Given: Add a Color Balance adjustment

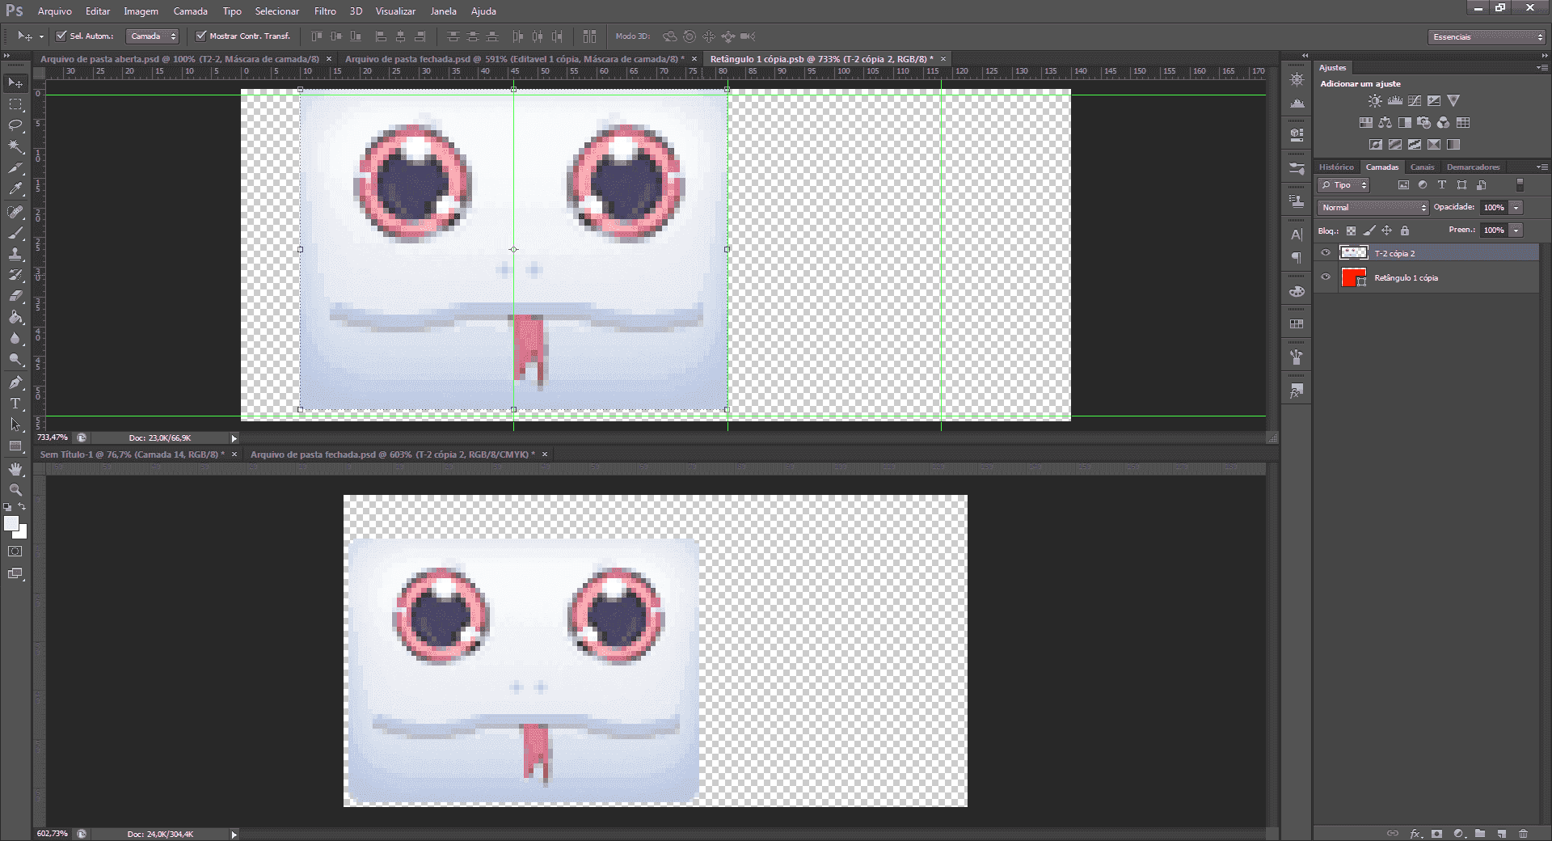Looking at the screenshot, I should [x=1385, y=123].
